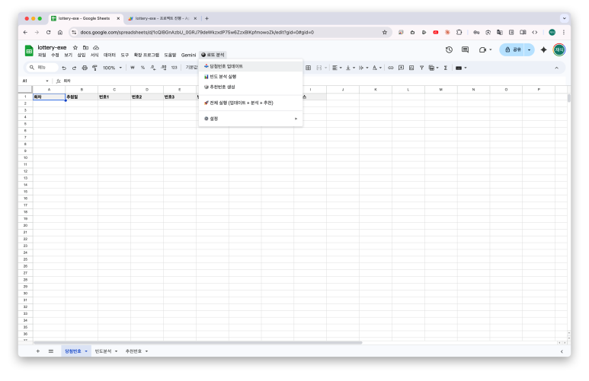Open the text color picker
This screenshot has height=381, width=589.
point(376,68)
